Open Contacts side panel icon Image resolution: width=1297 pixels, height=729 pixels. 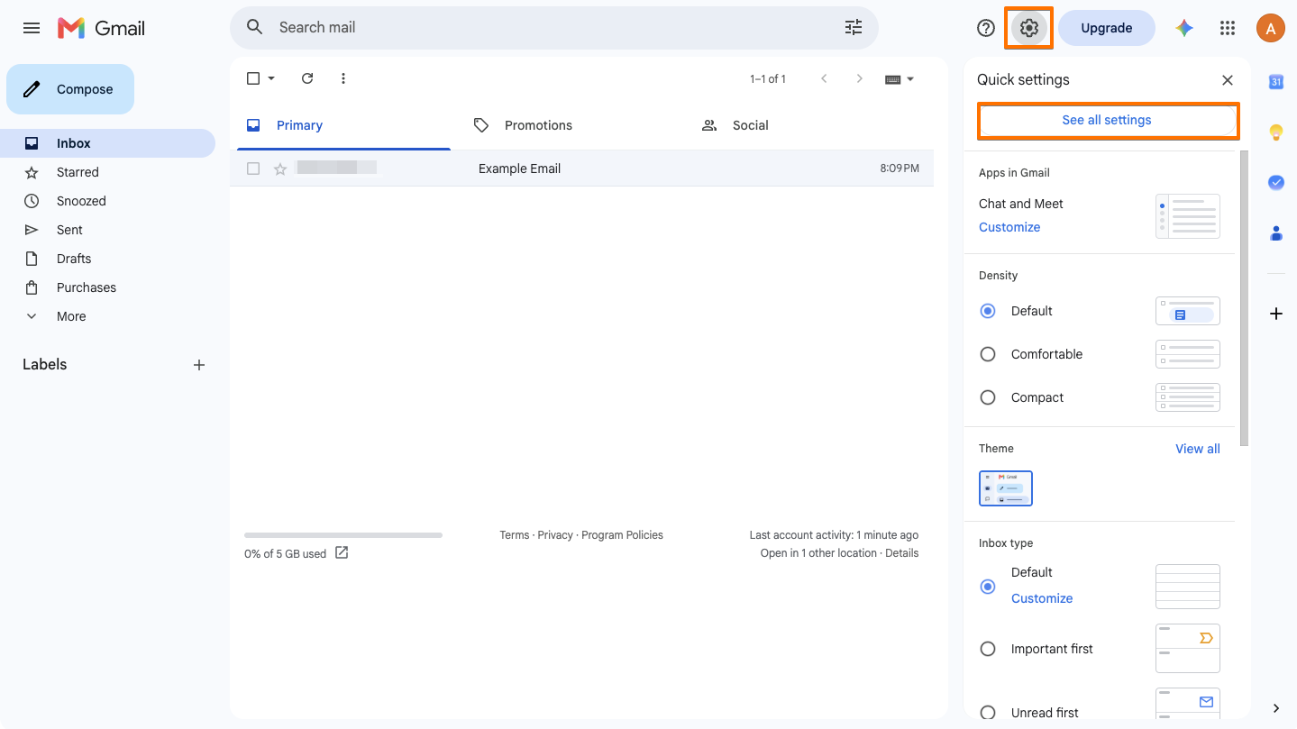(x=1276, y=232)
